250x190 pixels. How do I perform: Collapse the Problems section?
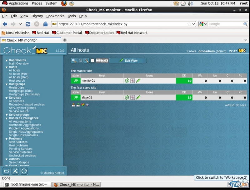coord(7,139)
